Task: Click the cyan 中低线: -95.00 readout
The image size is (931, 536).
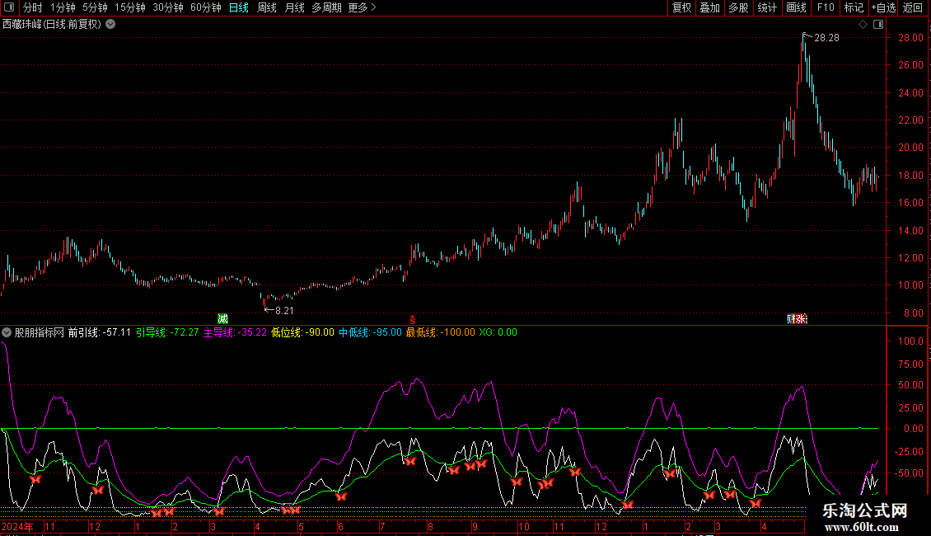Action: coord(371,333)
